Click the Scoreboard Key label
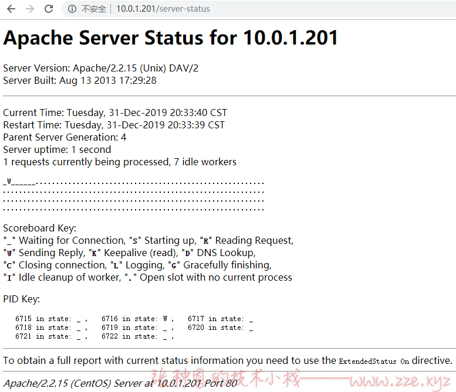Viewport: 456px width, 392px height. [x=39, y=229]
